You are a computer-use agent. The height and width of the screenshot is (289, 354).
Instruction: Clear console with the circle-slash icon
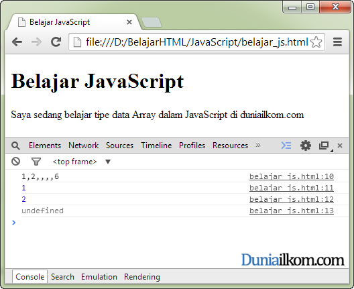point(16,162)
